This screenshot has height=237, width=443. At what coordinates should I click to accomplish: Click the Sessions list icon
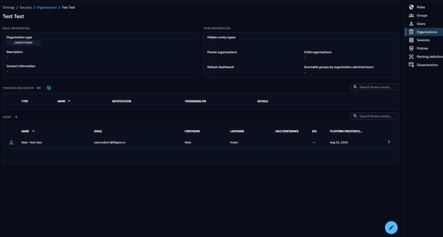tap(411, 40)
